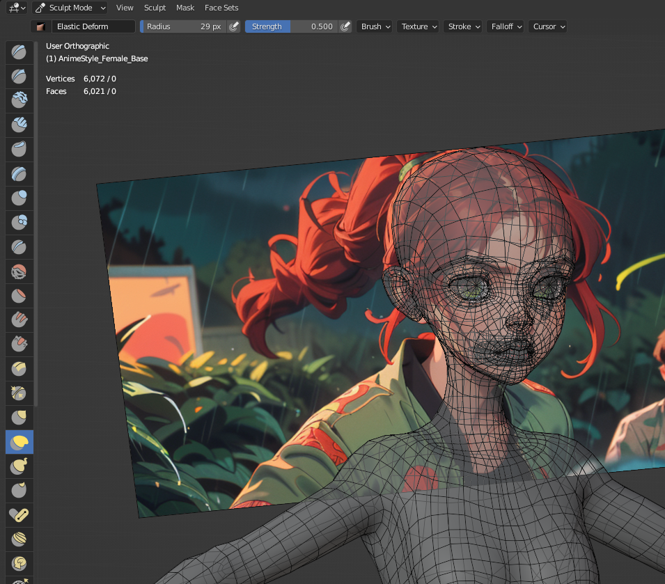
Task: Select the Grab brush tool
Action: [x=19, y=418]
